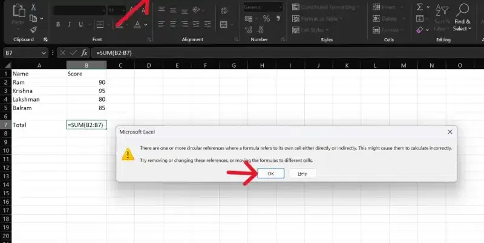Screen dimensions: 484x243
Task: Click the Accounting Number Format icon
Action: [249, 19]
